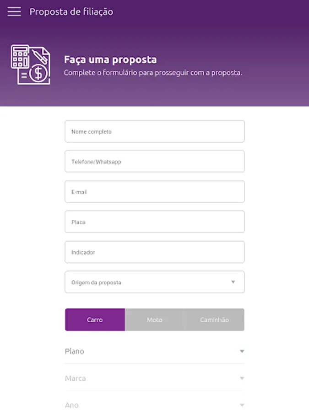
Task: Click the Marca dropdown arrow icon
Action: pyautogui.click(x=242, y=379)
